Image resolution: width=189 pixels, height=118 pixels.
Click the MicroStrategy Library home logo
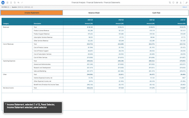(3, 2)
